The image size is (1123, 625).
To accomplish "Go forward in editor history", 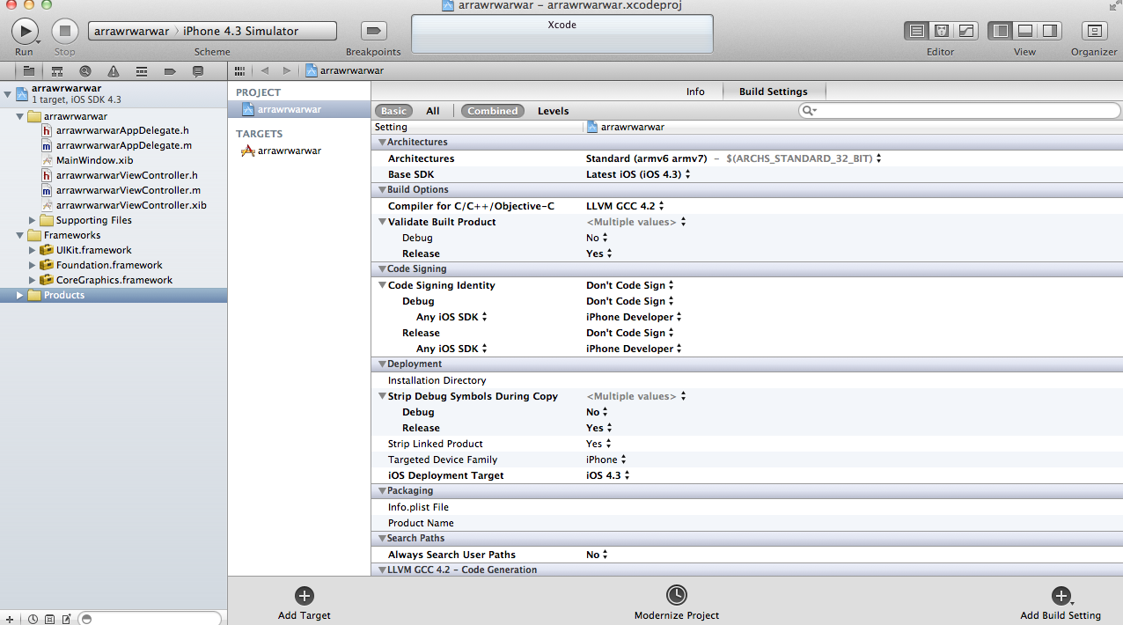I will click(x=286, y=70).
